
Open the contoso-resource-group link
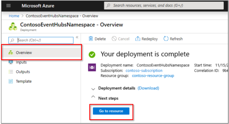pos(153,76)
